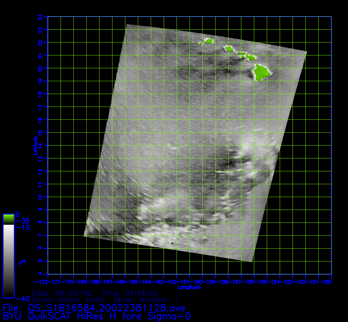Select the green Kauai island shape

point(209,41)
